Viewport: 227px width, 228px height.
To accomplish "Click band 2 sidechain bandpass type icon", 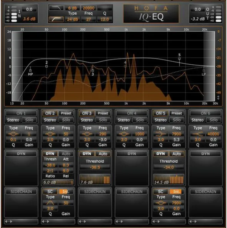I will point(50,203).
